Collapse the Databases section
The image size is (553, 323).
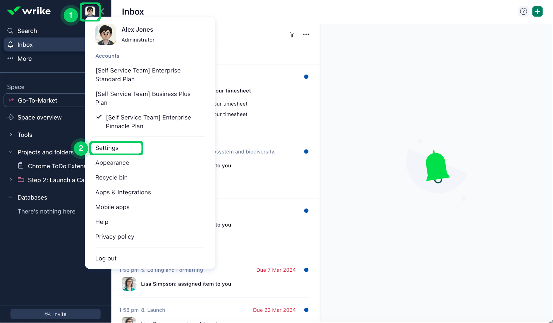tap(11, 197)
